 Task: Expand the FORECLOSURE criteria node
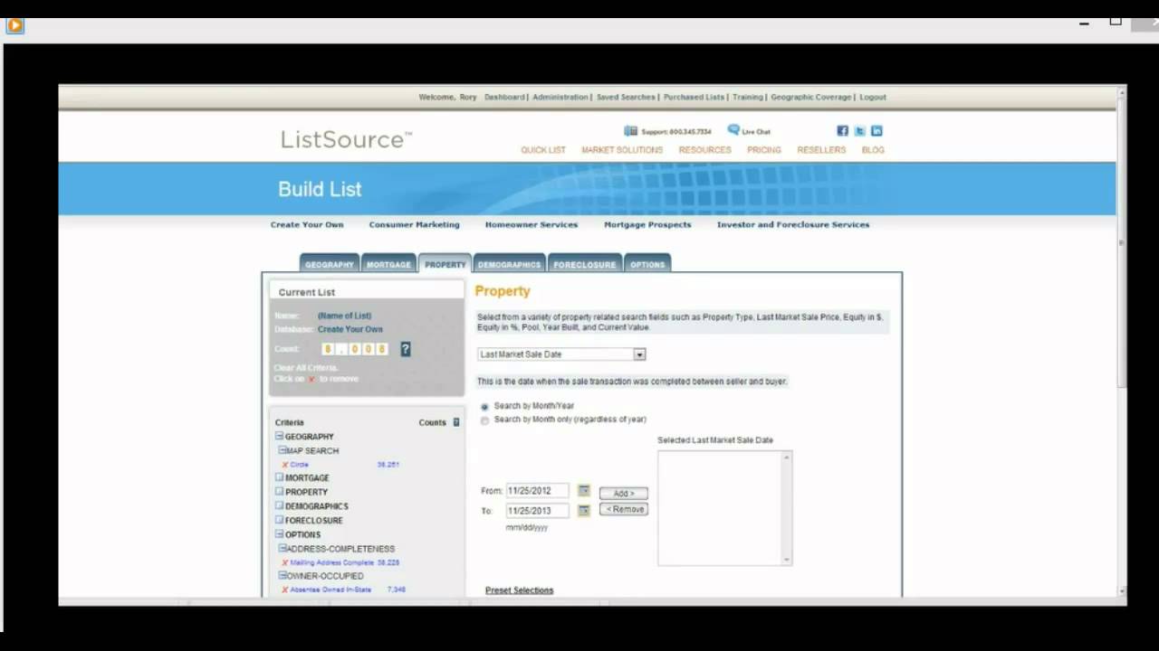click(279, 520)
